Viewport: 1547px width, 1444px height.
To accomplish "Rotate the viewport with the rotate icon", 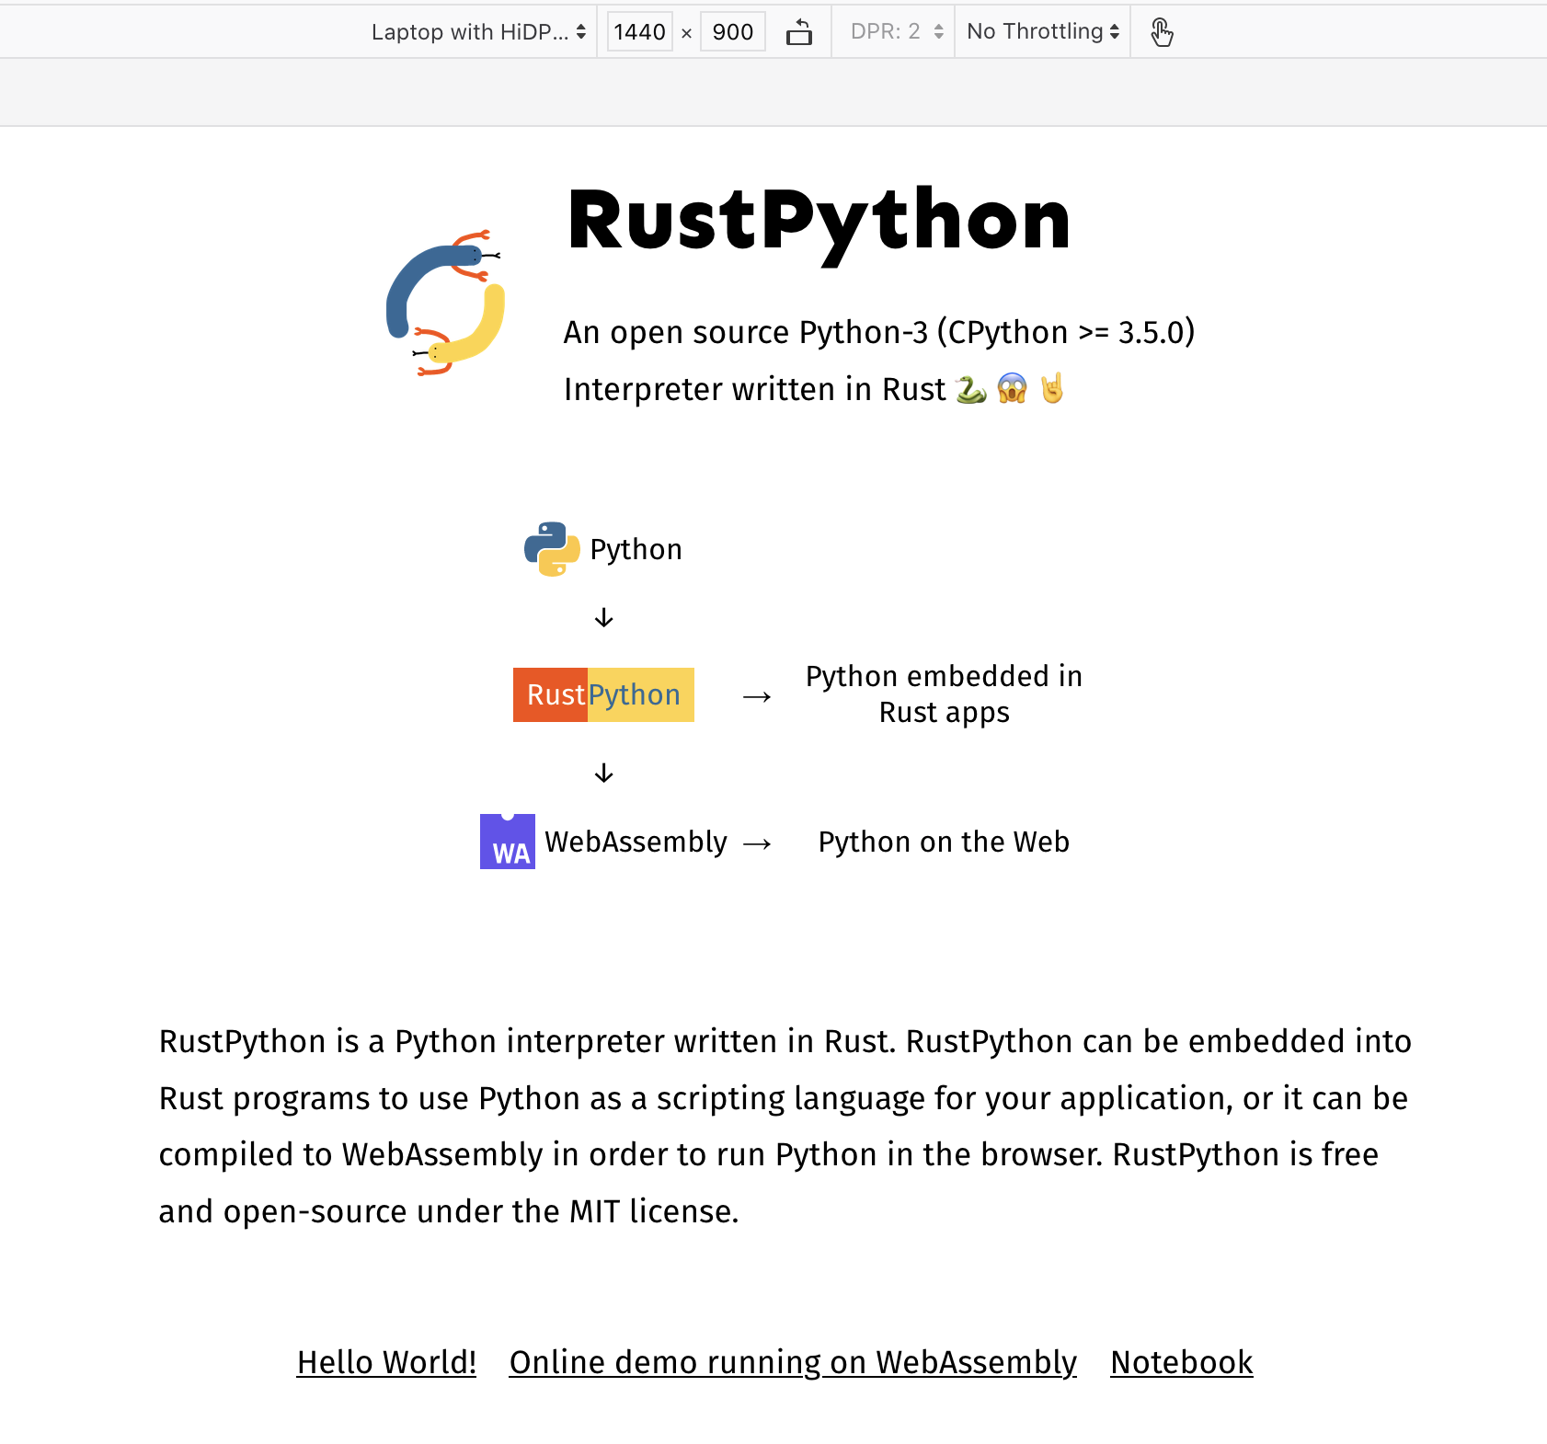I will (x=799, y=32).
